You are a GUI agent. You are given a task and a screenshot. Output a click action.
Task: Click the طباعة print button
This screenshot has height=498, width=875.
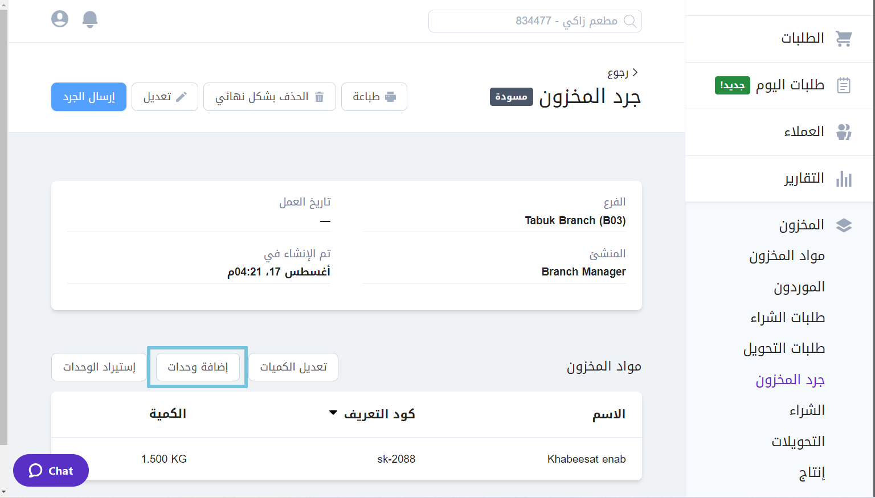click(x=374, y=97)
